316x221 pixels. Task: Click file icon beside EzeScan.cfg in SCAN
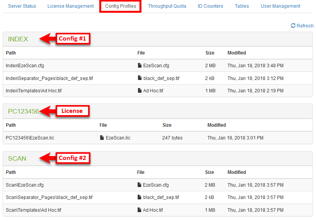tap(140, 185)
